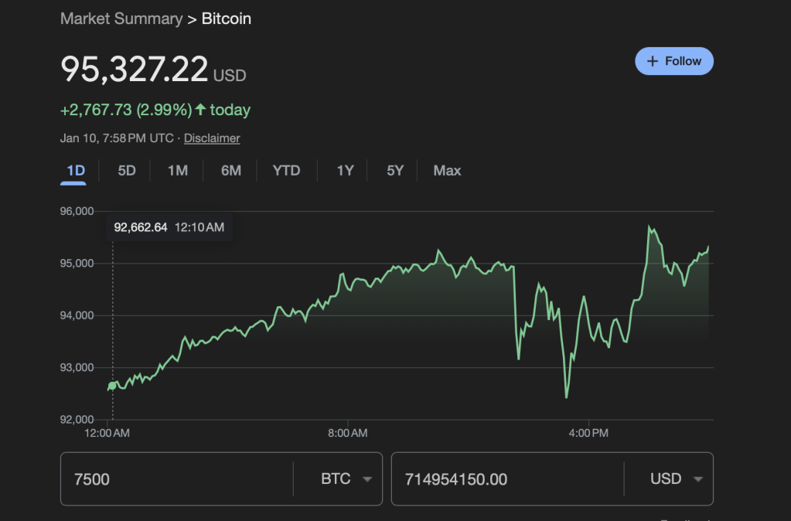Click the Follow button
This screenshot has width=791, height=521.
pos(673,61)
